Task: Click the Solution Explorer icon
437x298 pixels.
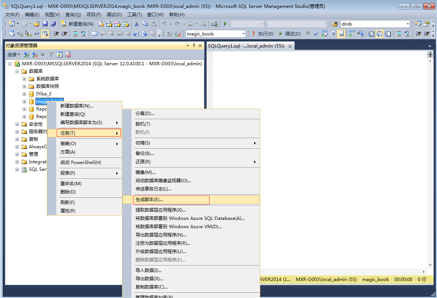Action: click(x=418, y=24)
